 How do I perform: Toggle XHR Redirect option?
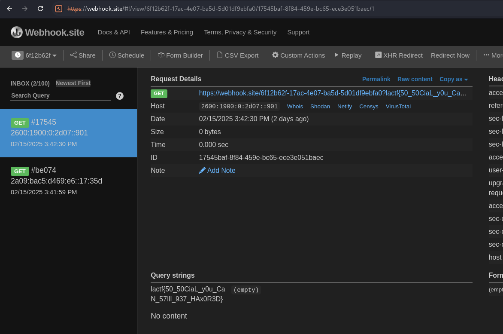point(399,55)
